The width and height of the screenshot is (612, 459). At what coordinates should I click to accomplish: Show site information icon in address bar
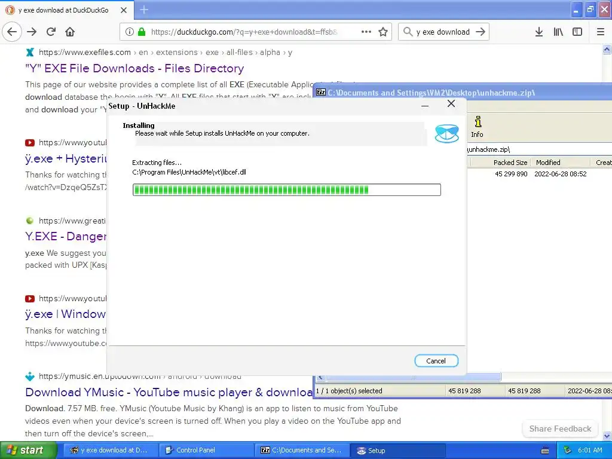point(130,32)
